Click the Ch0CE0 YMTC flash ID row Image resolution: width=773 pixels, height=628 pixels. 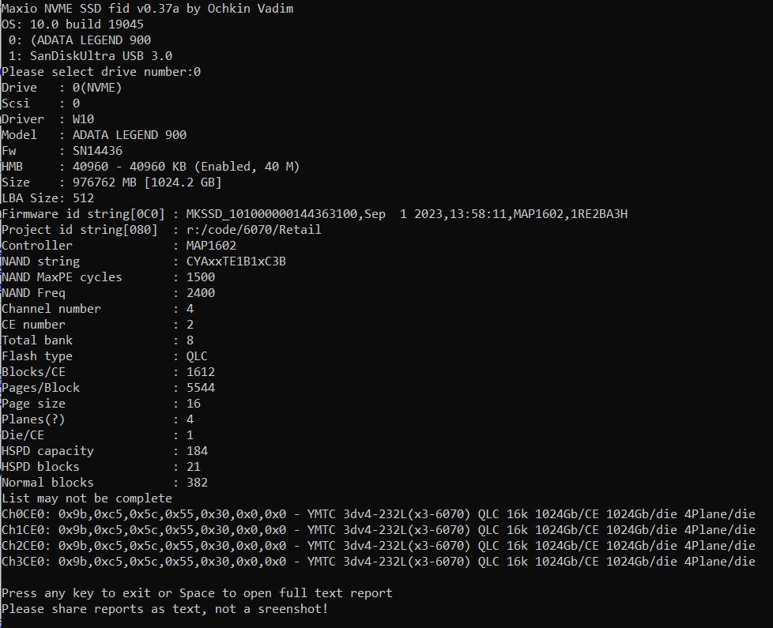[378, 514]
